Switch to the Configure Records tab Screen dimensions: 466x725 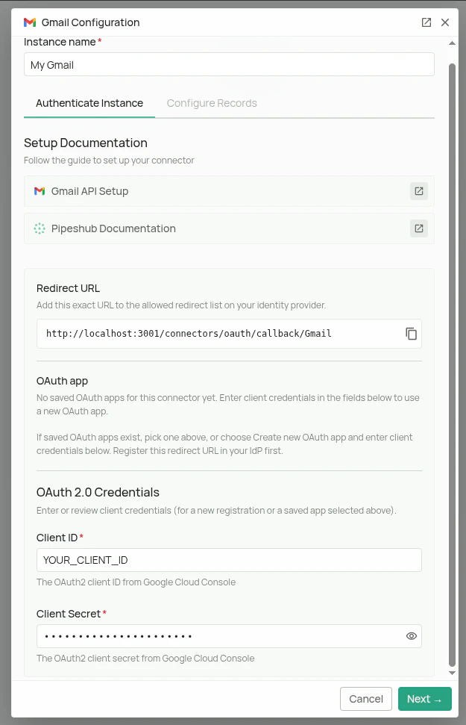coord(212,103)
